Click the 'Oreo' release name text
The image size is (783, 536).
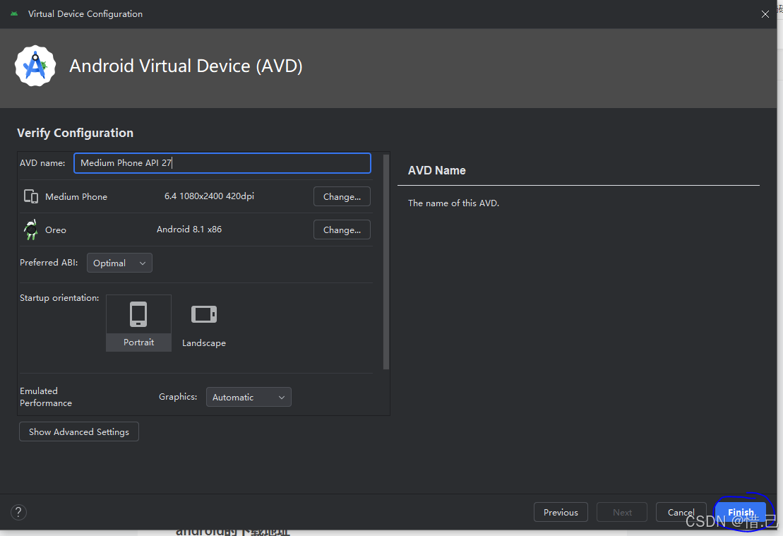coord(56,230)
